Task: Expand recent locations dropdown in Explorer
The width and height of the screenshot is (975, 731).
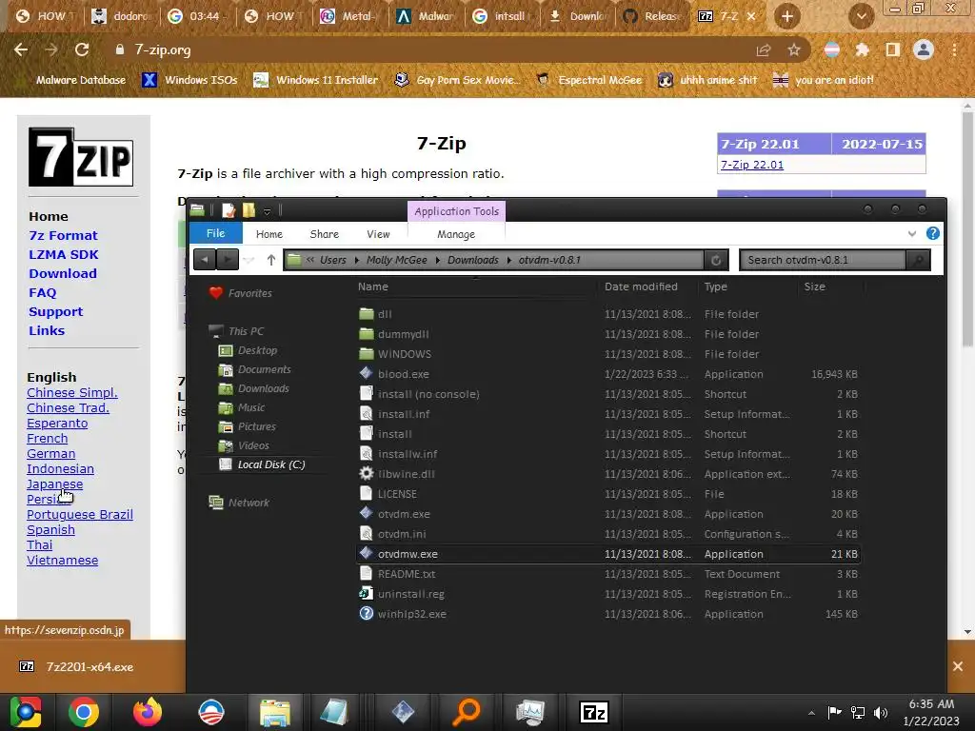Action: 249,260
